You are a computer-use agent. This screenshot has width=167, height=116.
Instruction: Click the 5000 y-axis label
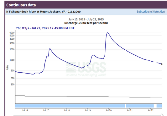pos(12,36)
